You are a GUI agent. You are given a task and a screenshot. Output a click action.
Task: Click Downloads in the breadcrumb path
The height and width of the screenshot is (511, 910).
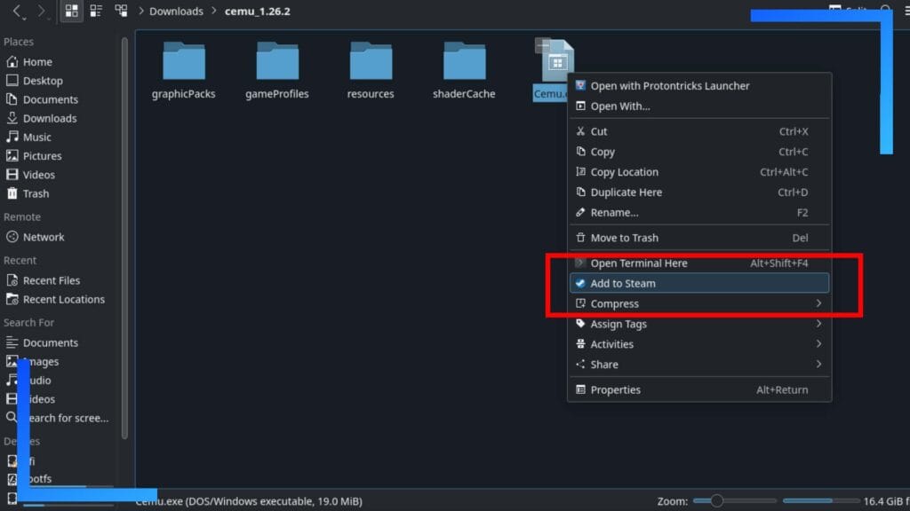[x=175, y=12]
